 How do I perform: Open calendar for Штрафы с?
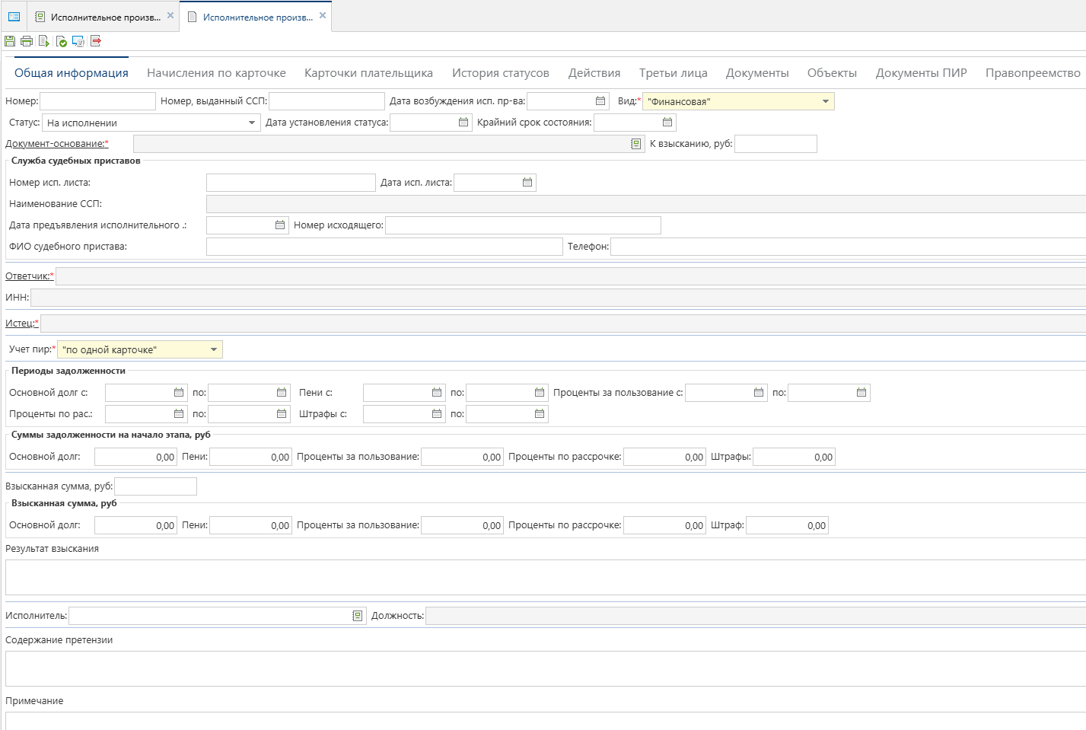click(x=437, y=414)
